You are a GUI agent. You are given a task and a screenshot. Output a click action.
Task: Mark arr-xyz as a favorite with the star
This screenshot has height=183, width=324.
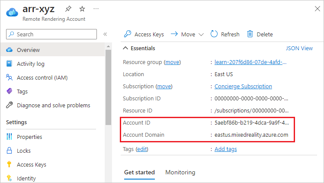coord(82,9)
